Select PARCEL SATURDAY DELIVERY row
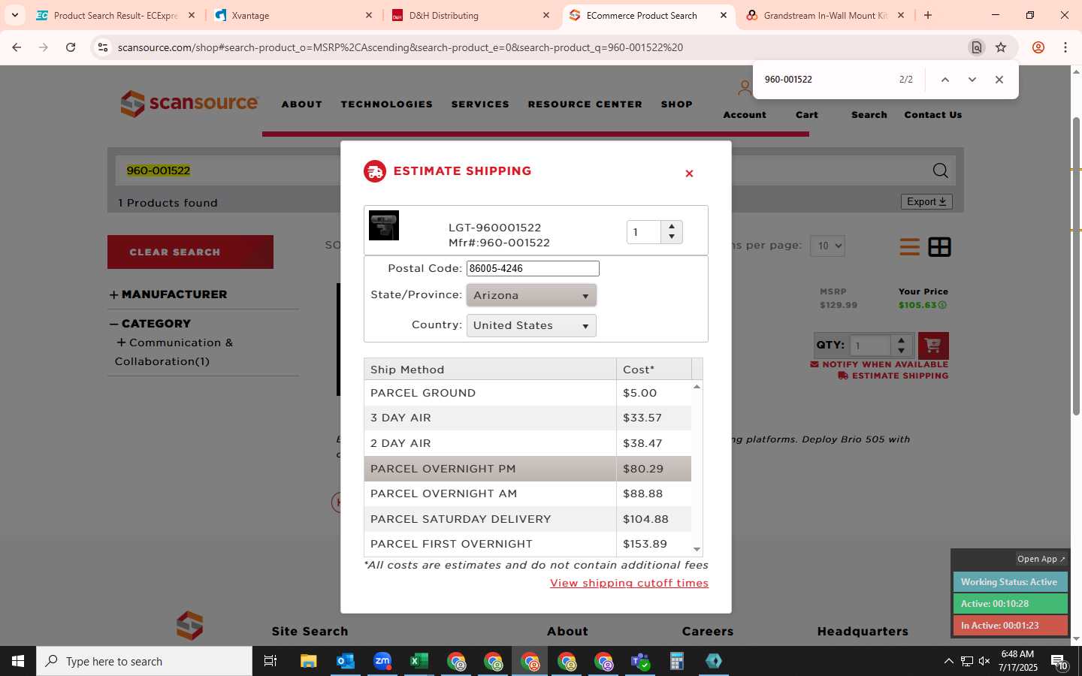This screenshot has width=1082, height=676. [x=527, y=519]
